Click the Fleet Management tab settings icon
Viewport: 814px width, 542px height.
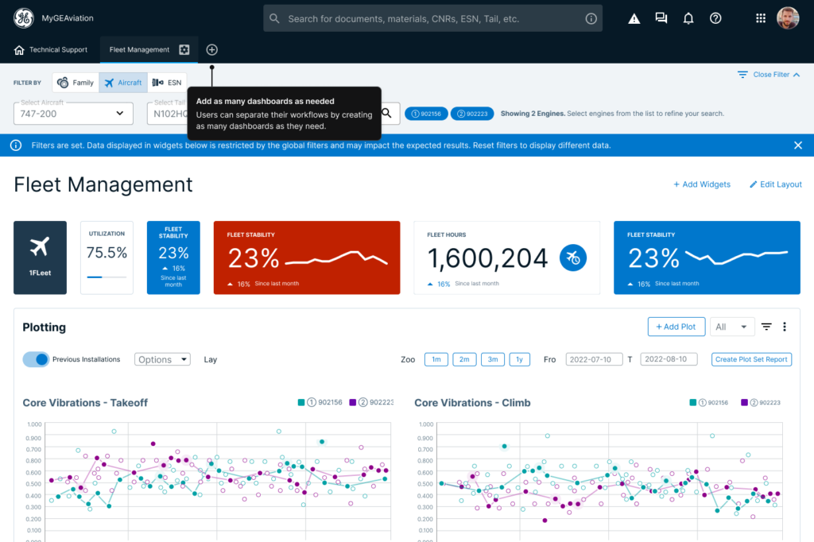184,49
